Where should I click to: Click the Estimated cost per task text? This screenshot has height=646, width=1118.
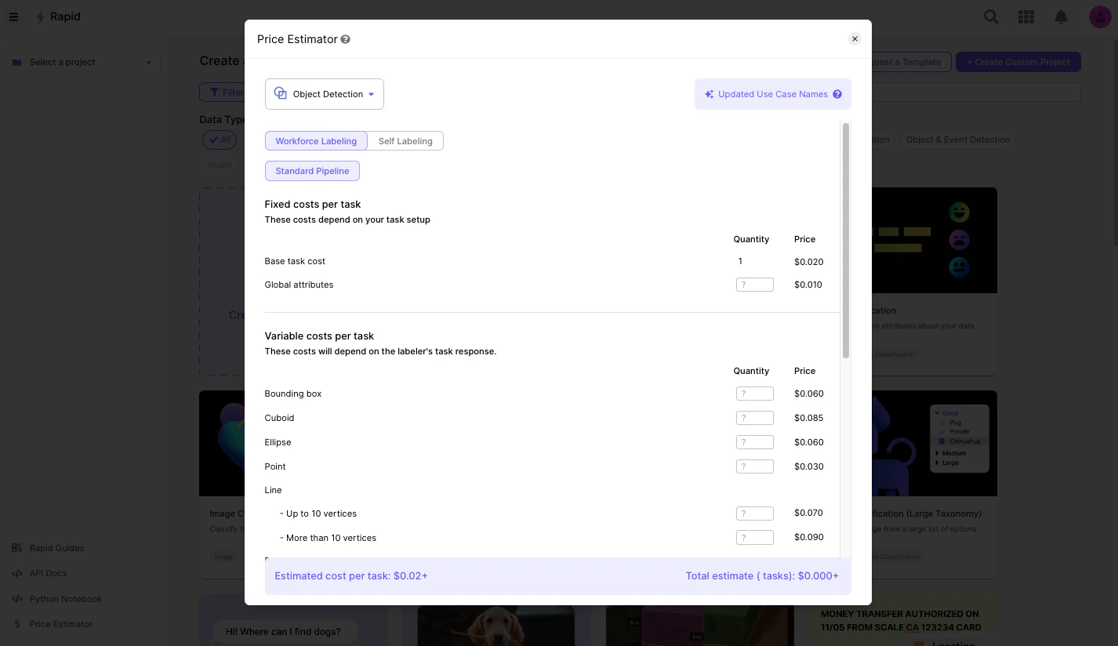click(x=351, y=575)
